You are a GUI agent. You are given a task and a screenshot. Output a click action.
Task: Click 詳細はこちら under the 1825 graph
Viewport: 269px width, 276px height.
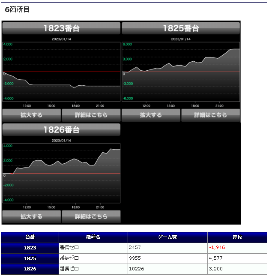click(211, 115)
